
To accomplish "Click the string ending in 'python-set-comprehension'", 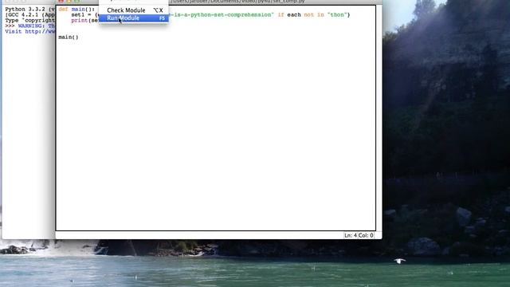I will (x=222, y=14).
